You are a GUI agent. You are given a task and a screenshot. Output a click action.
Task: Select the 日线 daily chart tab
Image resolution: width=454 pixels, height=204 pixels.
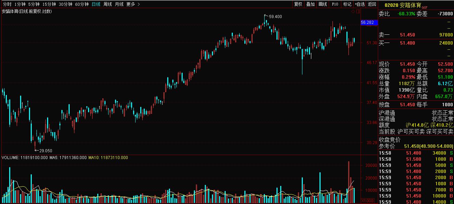pyautogui.click(x=96, y=4)
